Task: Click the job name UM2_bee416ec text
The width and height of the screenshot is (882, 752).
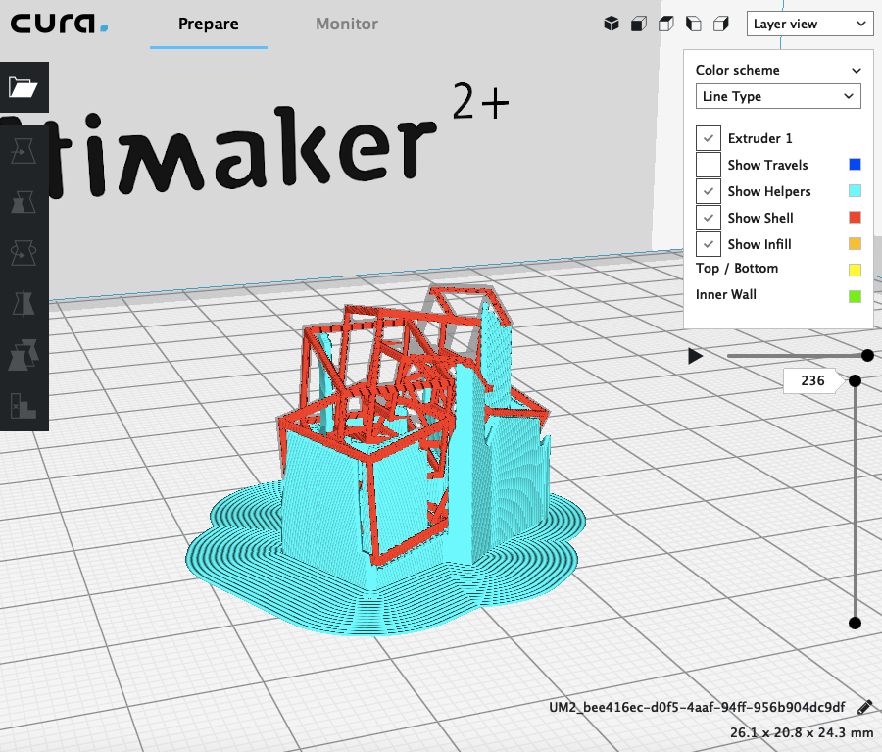Action: click(x=697, y=707)
